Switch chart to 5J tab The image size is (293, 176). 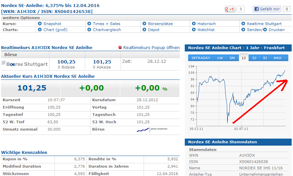(x=265, y=58)
